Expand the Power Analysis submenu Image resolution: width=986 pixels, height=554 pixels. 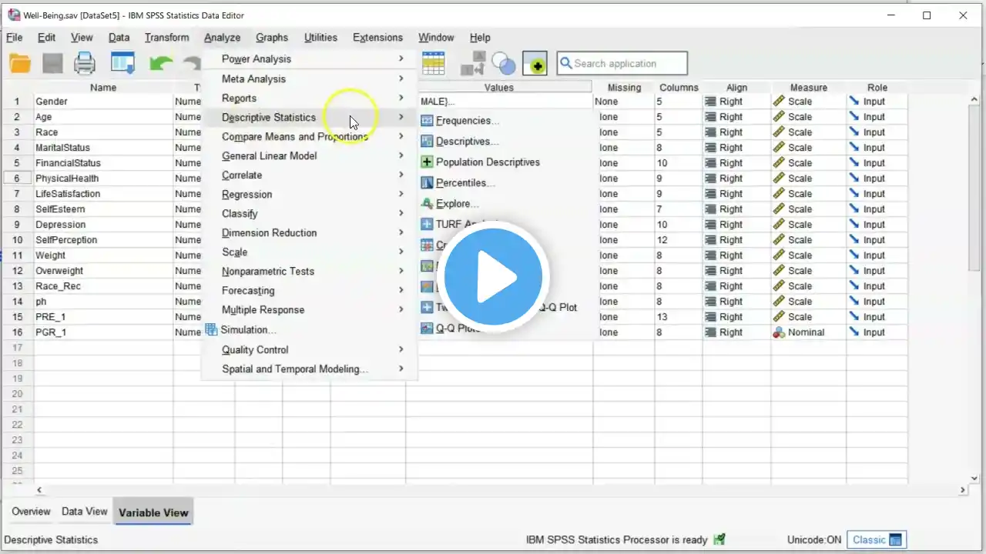pyautogui.click(x=309, y=59)
